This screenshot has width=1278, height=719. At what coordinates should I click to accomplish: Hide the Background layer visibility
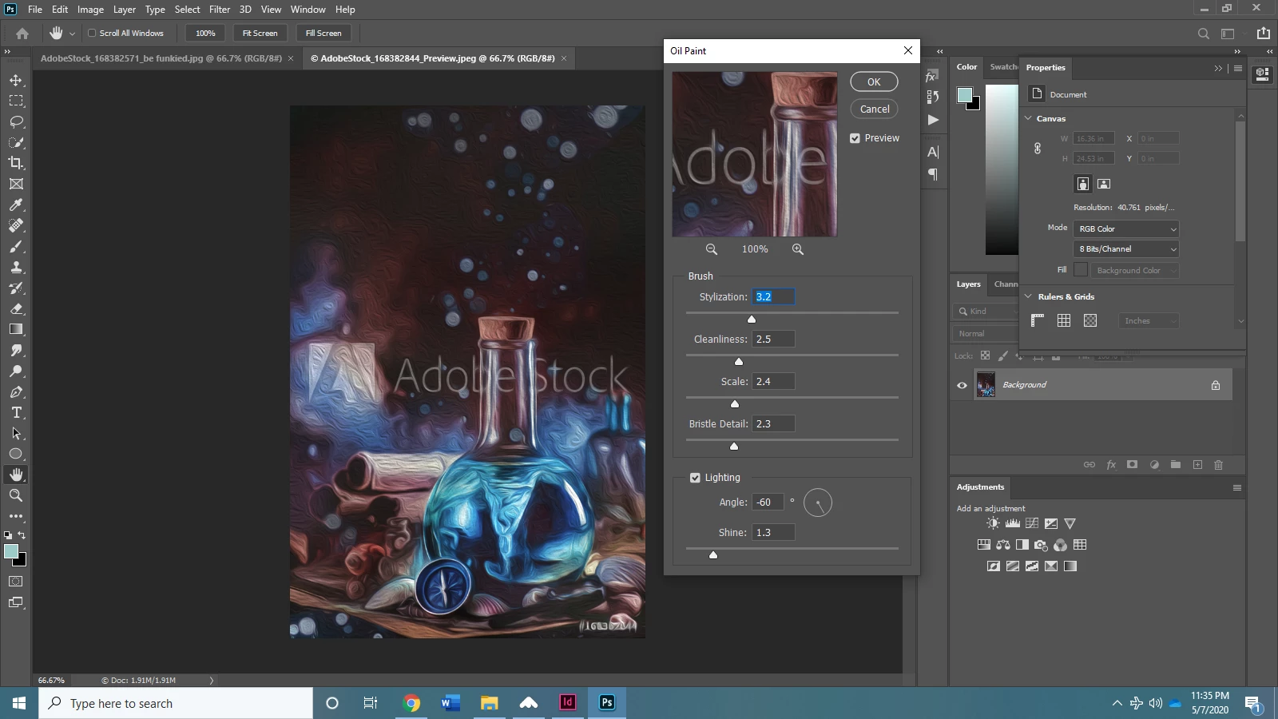coord(962,385)
